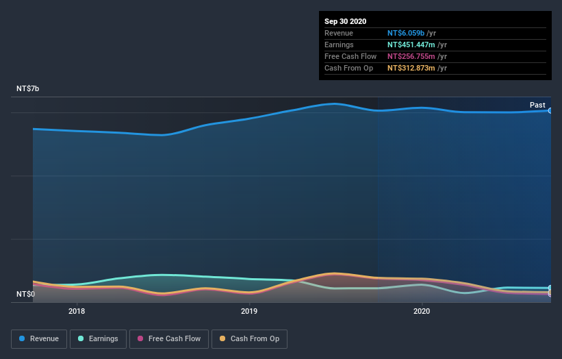The width and height of the screenshot is (562, 359).
Task: Toggle the Revenue legend button
Action: (39, 339)
